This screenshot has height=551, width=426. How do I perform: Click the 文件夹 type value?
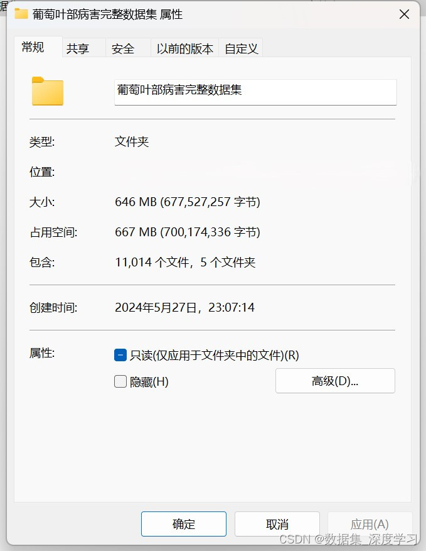pyautogui.click(x=132, y=141)
